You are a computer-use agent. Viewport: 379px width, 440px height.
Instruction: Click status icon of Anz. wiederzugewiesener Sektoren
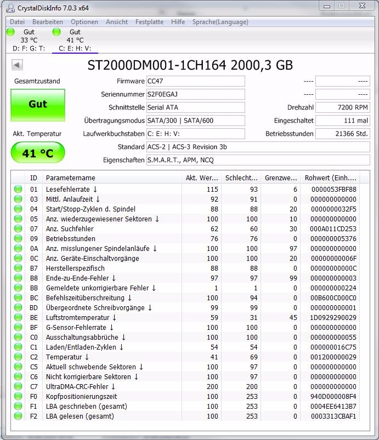click(18, 219)
